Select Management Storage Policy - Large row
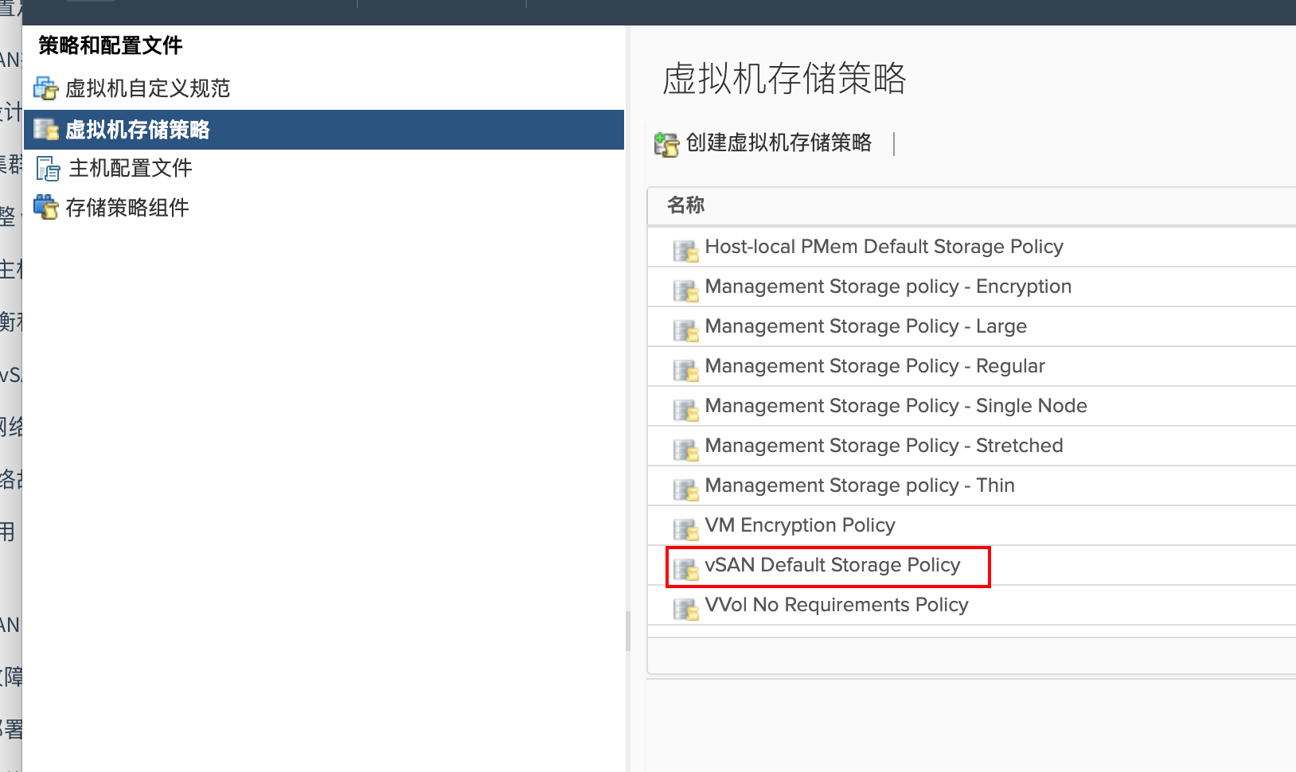Screen dimensions: 1296x772 click(971, 326)
